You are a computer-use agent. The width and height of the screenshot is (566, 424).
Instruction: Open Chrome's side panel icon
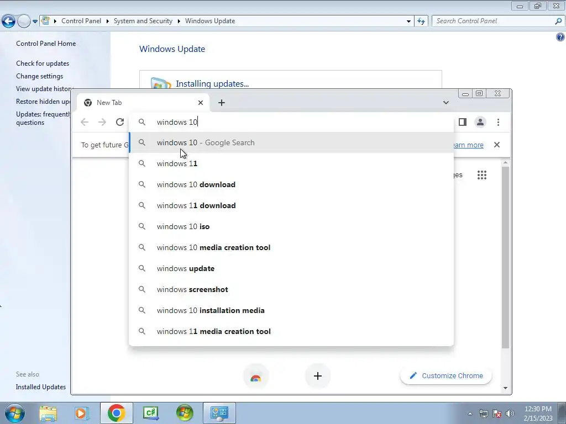point(463,122)
